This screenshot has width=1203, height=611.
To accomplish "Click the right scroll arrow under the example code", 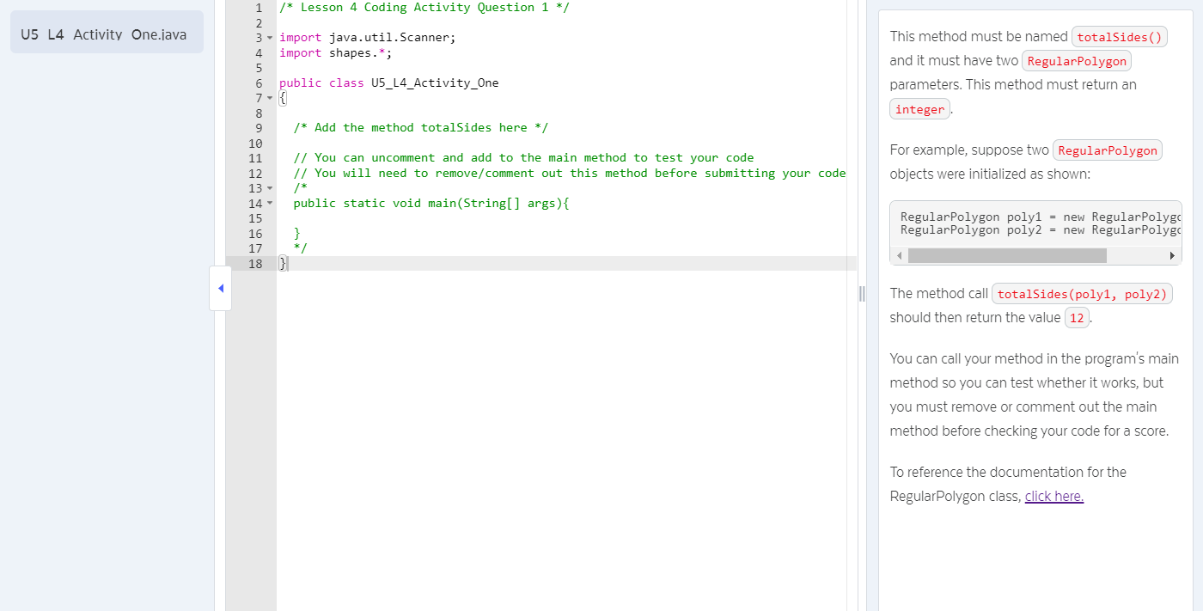I will (x=1172, y=255).
